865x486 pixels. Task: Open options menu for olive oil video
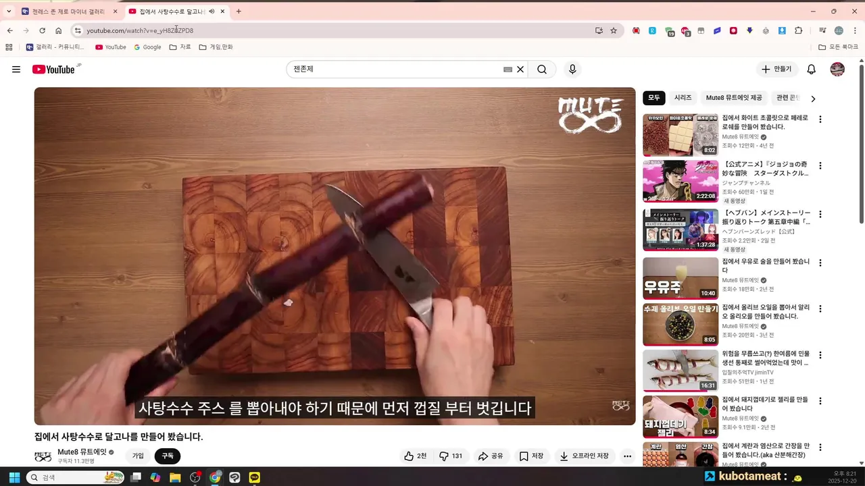click(820, 308)
